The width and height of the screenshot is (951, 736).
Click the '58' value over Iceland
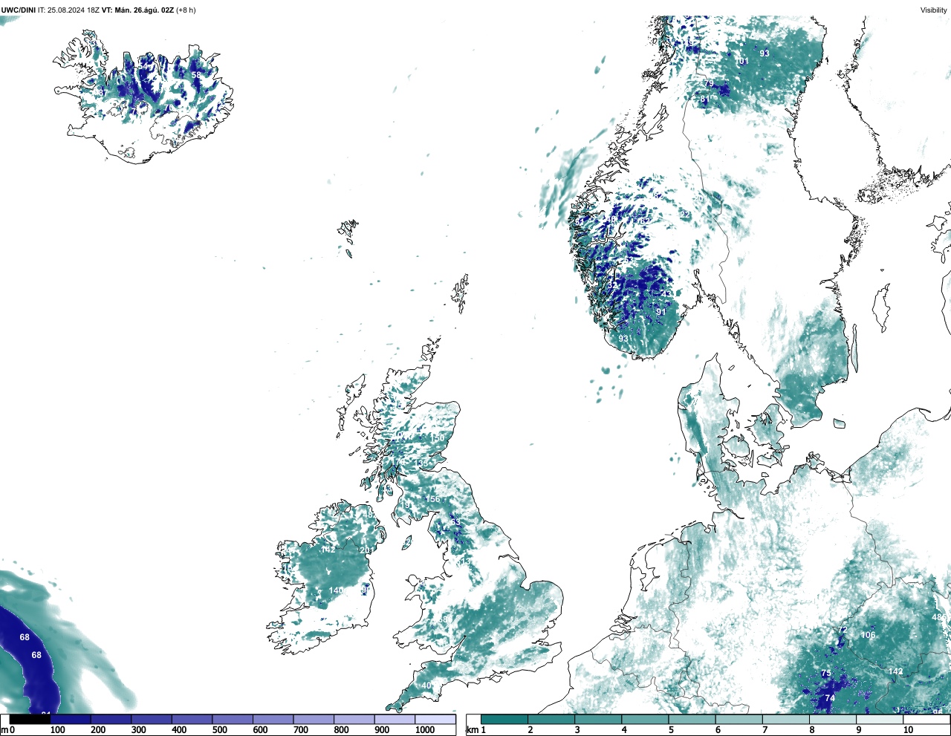pos(196,75)
